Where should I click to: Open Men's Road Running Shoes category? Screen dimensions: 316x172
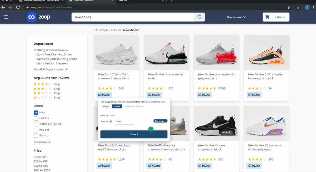(54, 55)
